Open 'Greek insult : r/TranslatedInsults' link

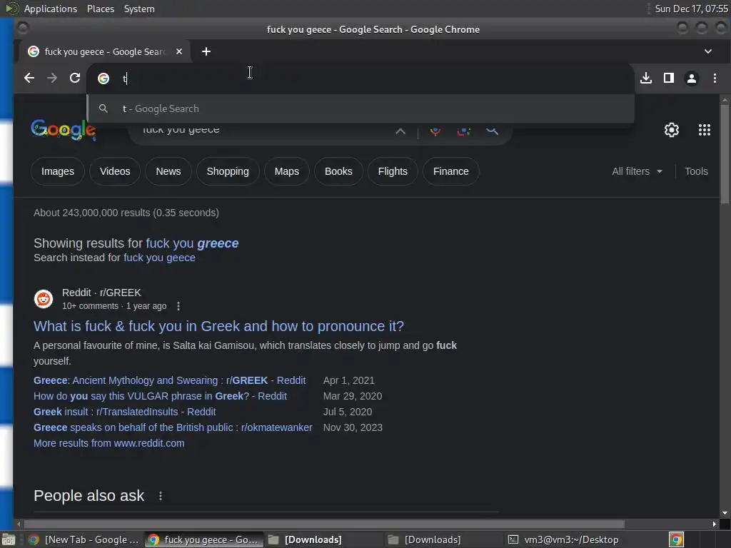[124, 412]
